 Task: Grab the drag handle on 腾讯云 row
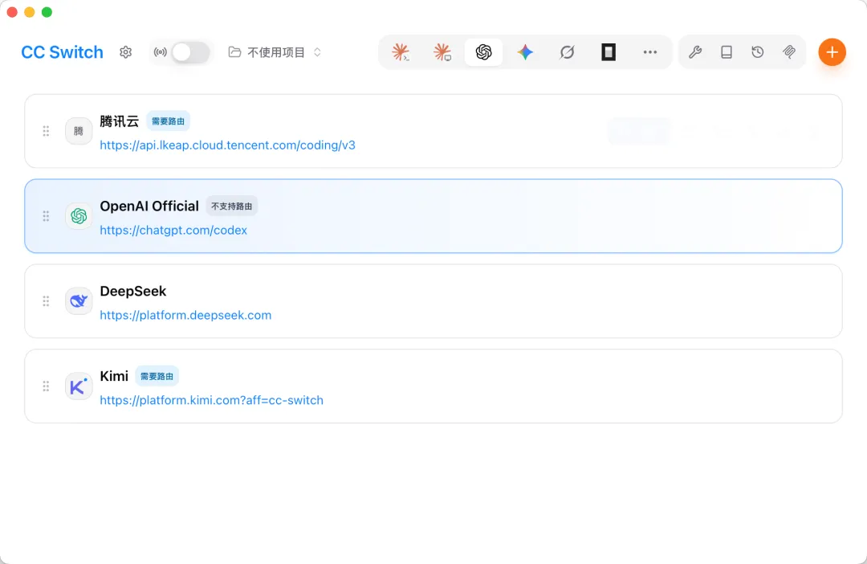(x=46, y=131)
